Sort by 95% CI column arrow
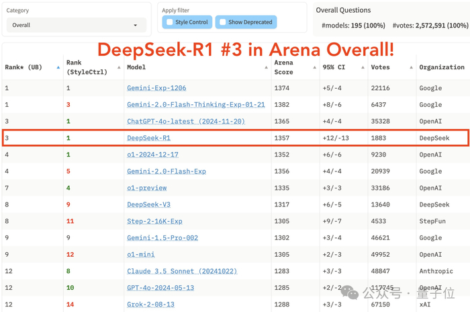The height and width of the screenshot is (312, 470). (x=363, y=67)
